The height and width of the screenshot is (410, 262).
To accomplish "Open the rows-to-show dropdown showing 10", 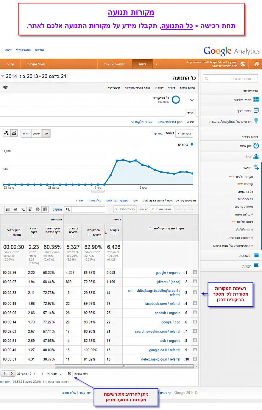I will pyautogui.click(x=65, y=374).
